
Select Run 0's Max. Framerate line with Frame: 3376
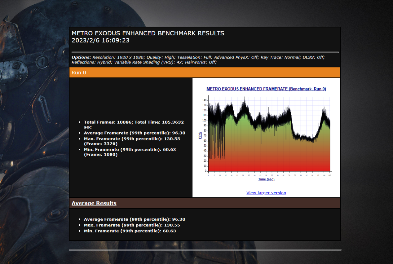point(132,141)
